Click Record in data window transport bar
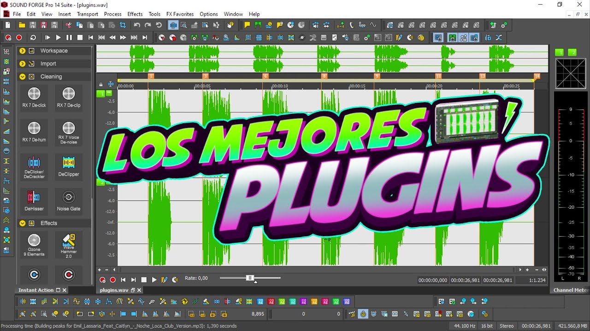 click(112, 280)
